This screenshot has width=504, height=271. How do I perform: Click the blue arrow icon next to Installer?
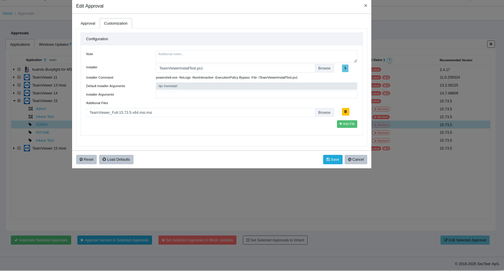pos(345,68)
